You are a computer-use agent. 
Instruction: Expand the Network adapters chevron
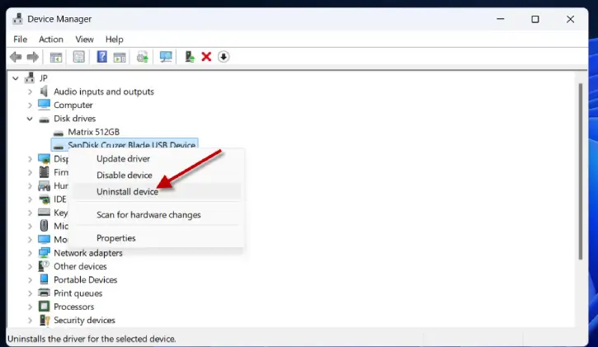point(30,253)
